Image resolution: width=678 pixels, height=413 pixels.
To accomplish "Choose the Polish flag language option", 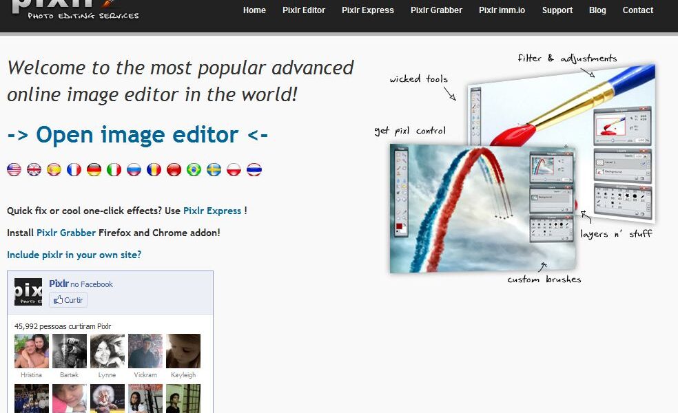I will 234,169.
